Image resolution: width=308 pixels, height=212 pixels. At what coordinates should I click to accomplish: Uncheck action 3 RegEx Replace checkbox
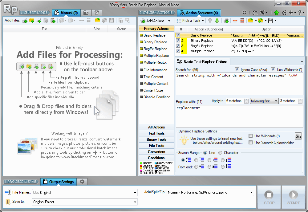pyautogui.click(x=178, y=46)
